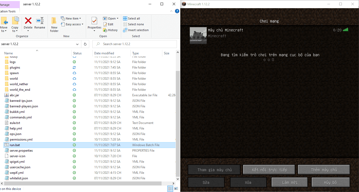
Task: Click Tham gia máy chủ button
Action: click(x=214, y=170)
